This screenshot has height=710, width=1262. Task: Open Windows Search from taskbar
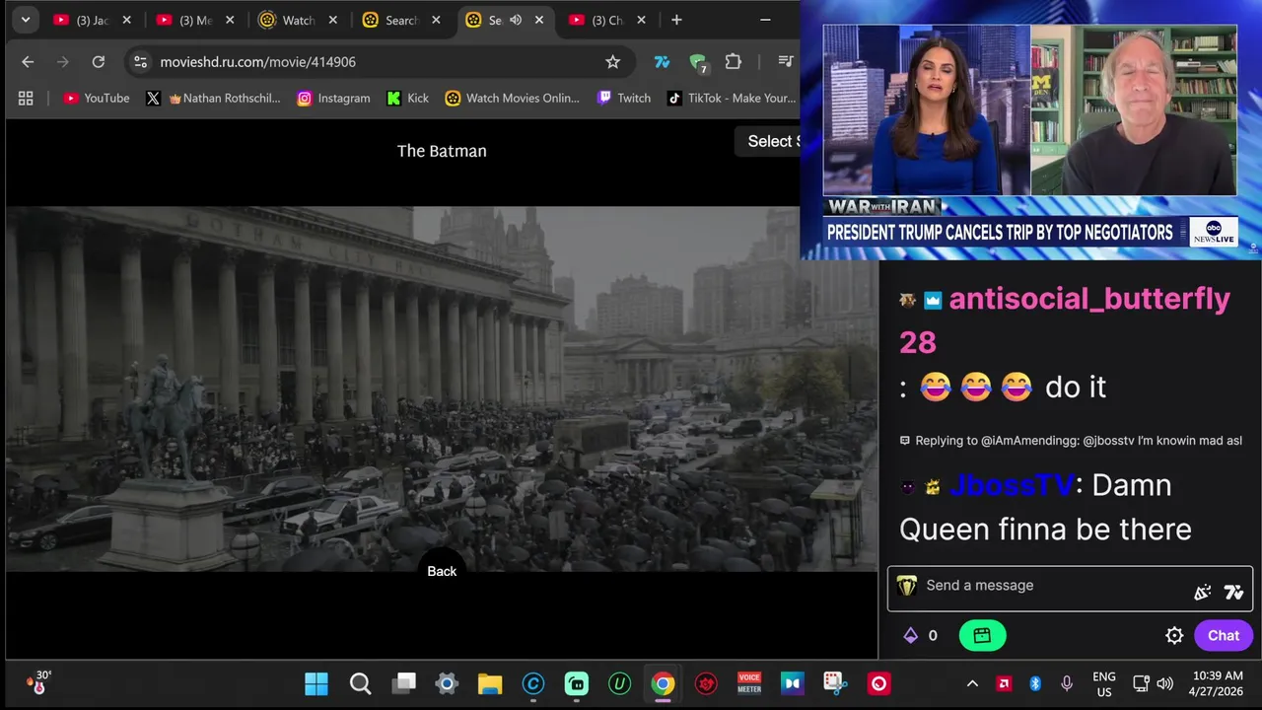coord(360,683)
